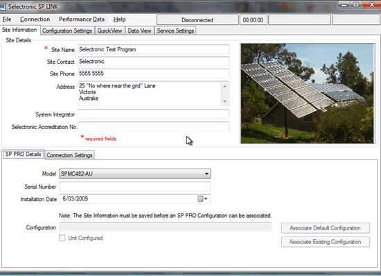This screenshot has width=381, height=276.
Task: Switch to the Configuration Settings tab
Action: (67, 31)
